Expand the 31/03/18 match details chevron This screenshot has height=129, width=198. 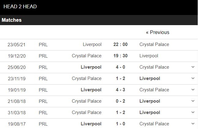pyautogui.click(x=193, y=112)
